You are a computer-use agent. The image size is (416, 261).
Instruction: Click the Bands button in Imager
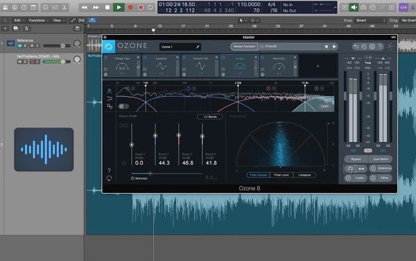pyautogui.click(x=210, y=117)
